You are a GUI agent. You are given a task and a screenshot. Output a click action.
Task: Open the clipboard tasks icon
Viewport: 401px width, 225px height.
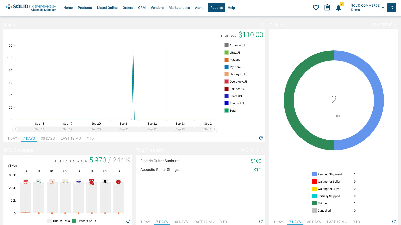327,8
